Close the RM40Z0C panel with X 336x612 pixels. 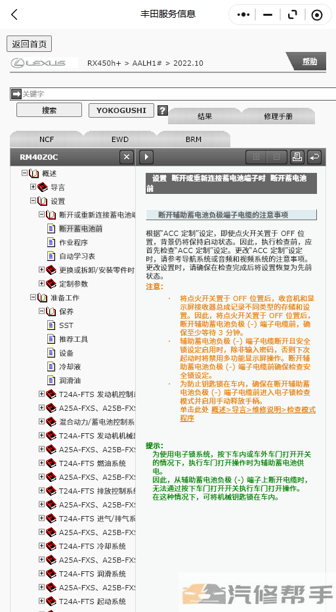coord(126,157)
